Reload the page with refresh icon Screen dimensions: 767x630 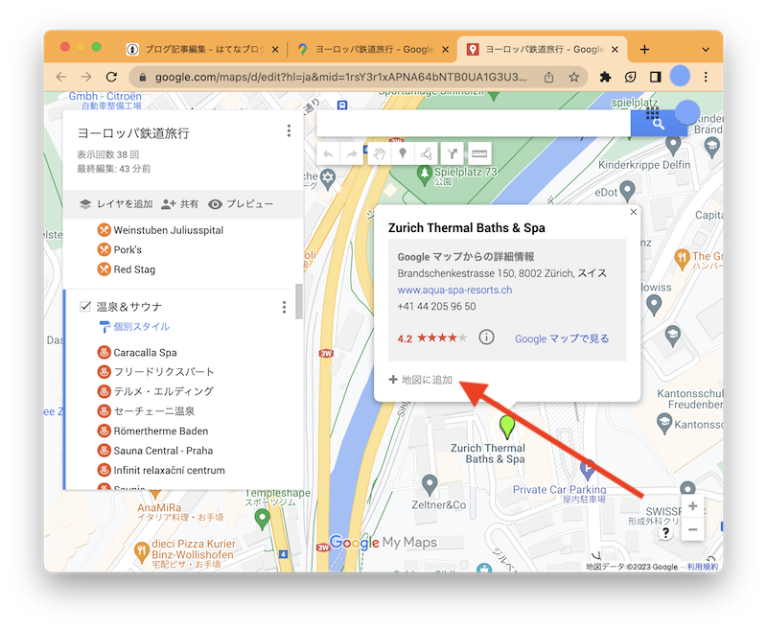click(111, 77)
